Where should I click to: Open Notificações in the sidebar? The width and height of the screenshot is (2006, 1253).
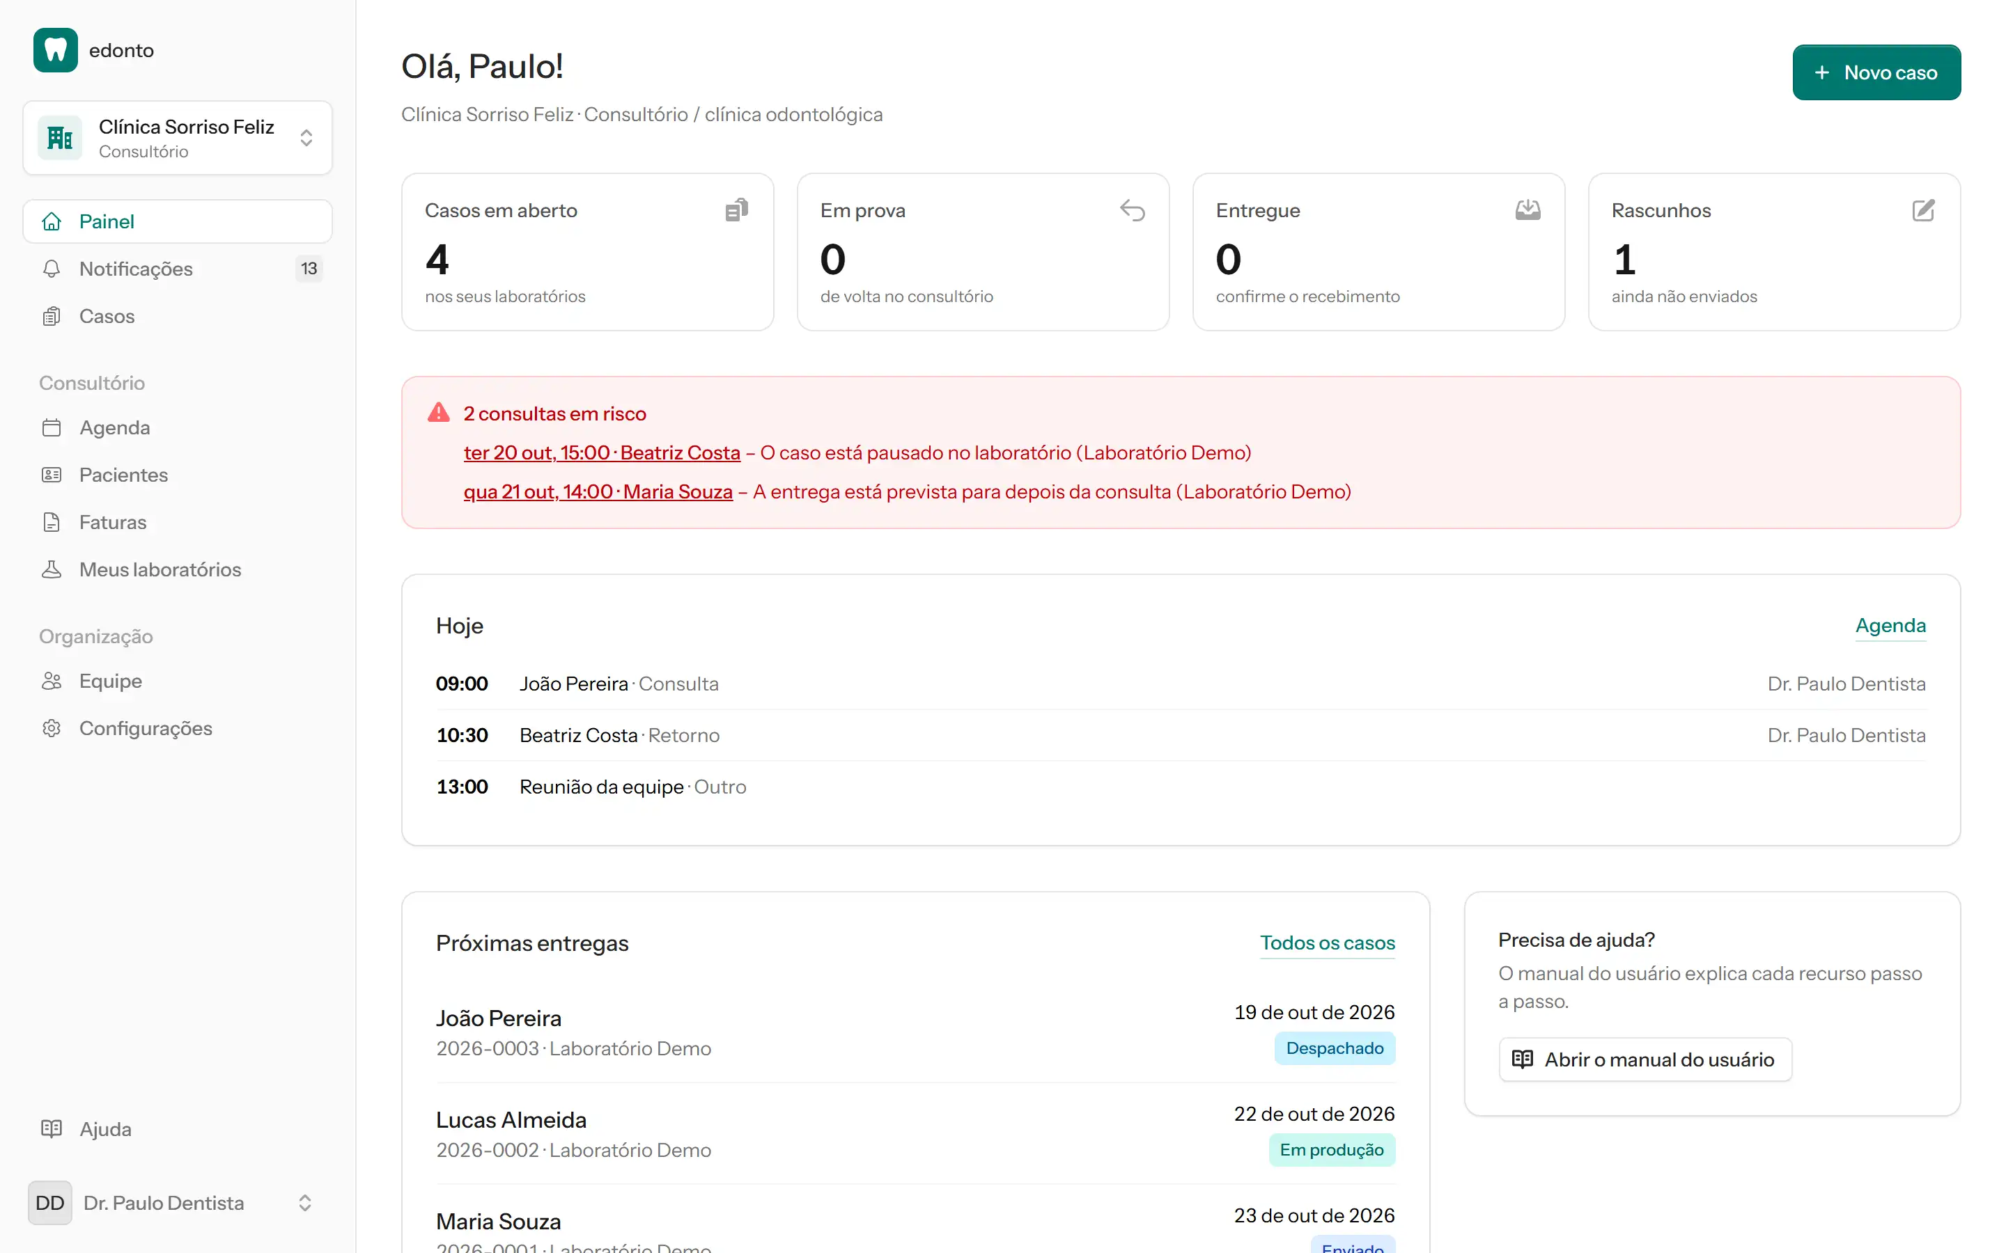pyautogui.click(x=178, y=269)
